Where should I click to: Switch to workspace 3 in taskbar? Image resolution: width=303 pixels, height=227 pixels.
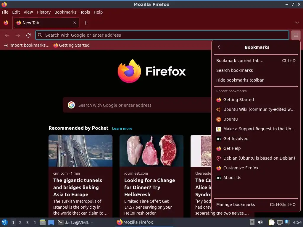point(28,223)
